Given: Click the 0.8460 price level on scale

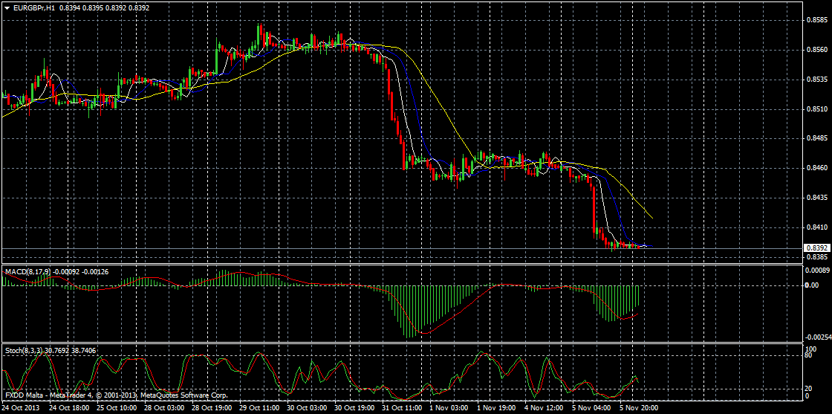Looking at the screenshot, I should (x=816, y=168).
